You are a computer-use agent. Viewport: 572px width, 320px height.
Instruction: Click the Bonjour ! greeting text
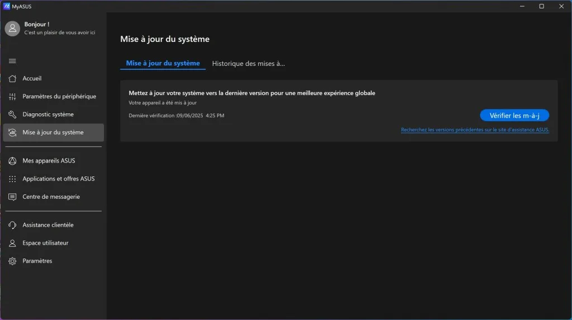(x=37, y=25)
